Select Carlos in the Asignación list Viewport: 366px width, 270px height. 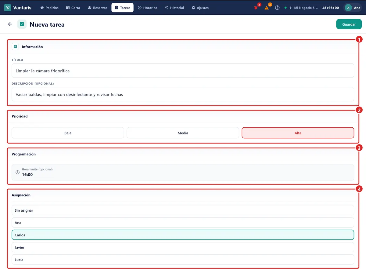point(183,235)
